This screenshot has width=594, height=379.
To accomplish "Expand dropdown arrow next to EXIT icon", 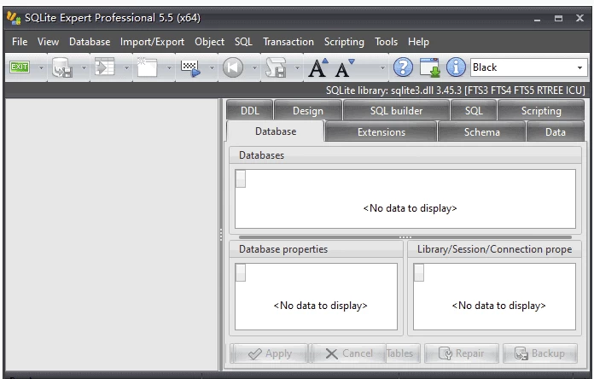I will coord(38,67).
